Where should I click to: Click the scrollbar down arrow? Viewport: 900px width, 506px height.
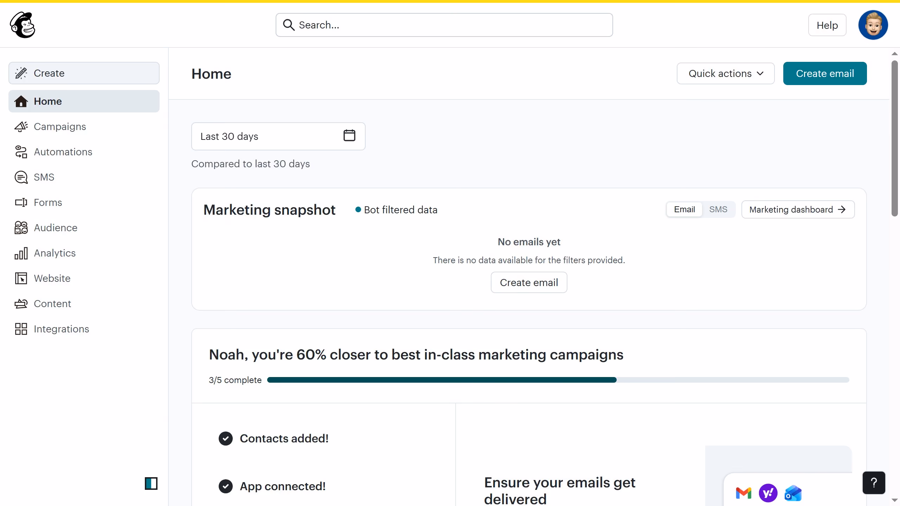coord(894,500)
